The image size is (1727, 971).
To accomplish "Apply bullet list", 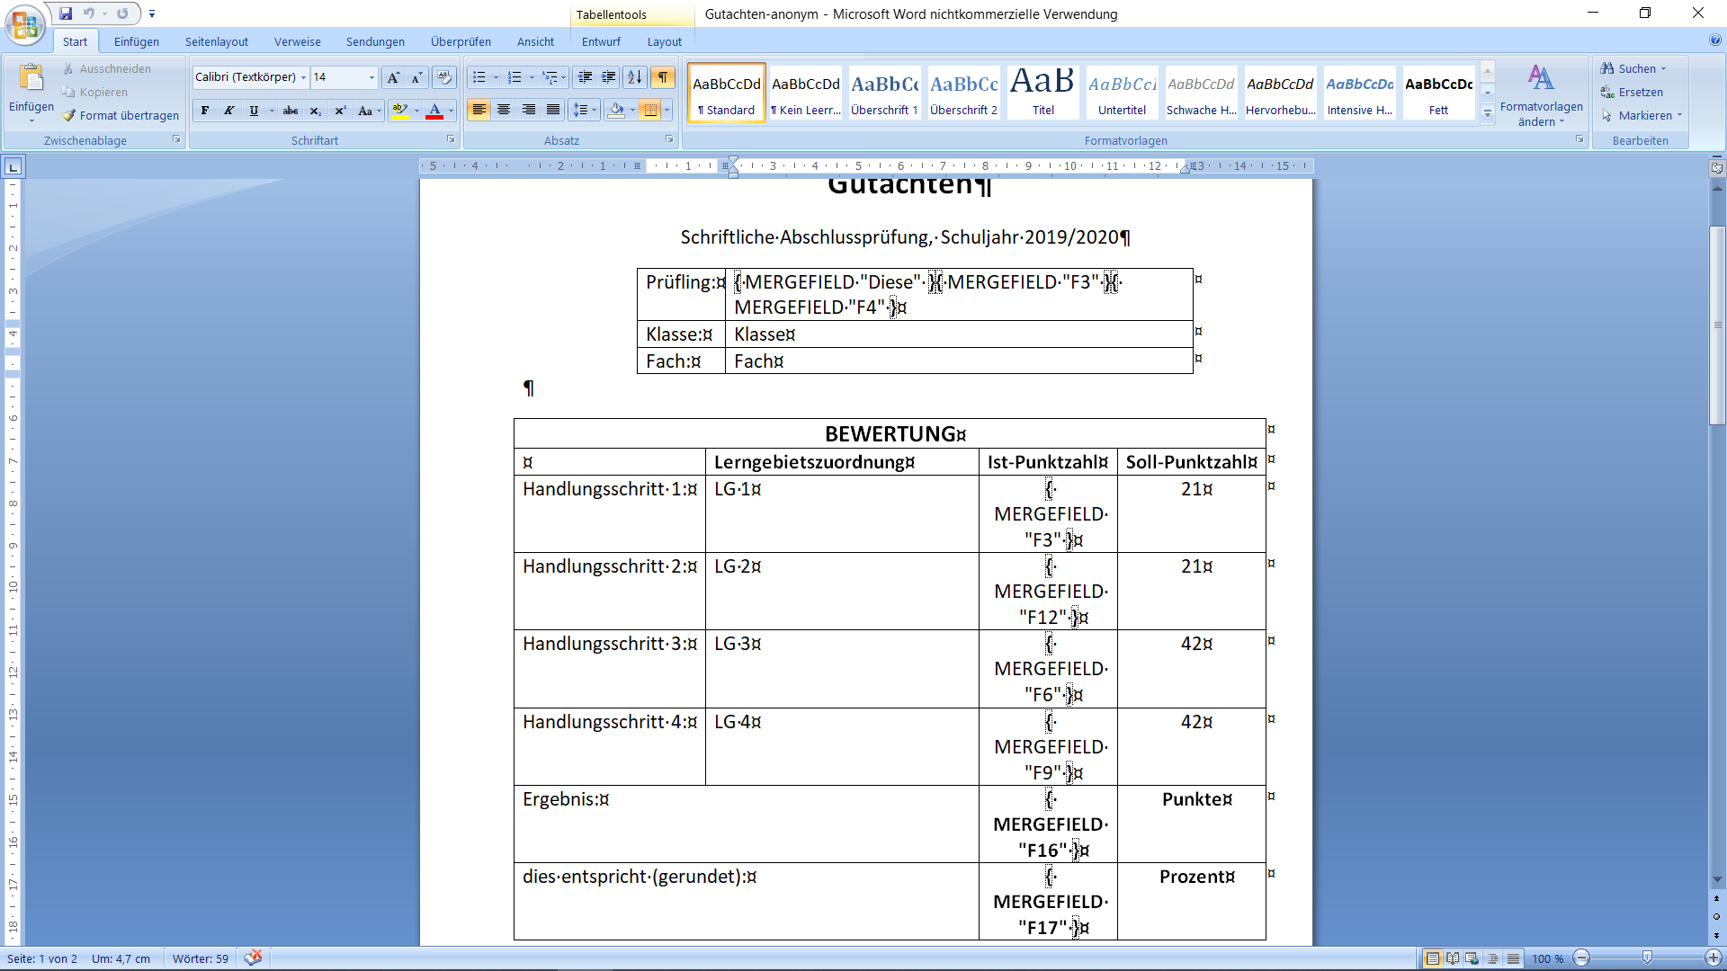I will [x=479, y=77].
